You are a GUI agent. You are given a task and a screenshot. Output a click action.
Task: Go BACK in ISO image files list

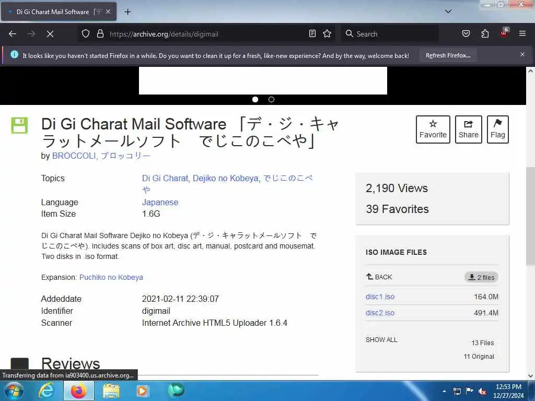tap(379, 277)
